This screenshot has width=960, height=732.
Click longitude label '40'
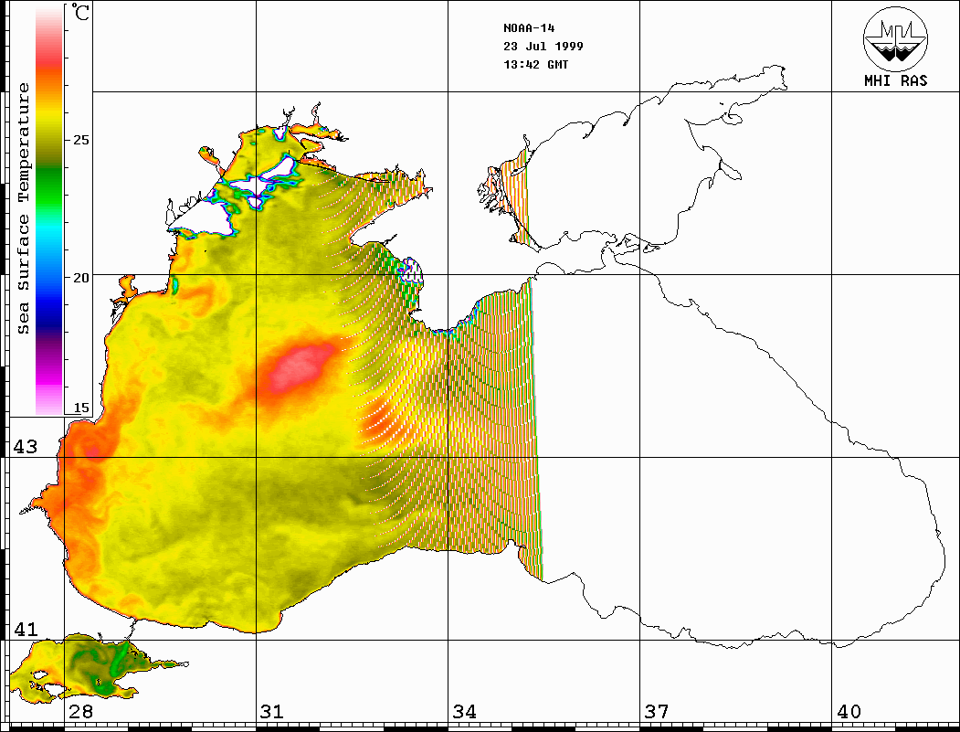tap(849, 711)
